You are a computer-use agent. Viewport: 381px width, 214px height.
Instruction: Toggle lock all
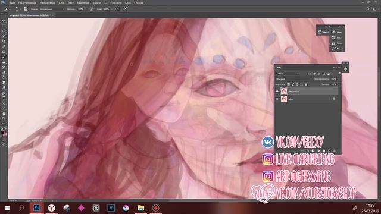(306, 84)
